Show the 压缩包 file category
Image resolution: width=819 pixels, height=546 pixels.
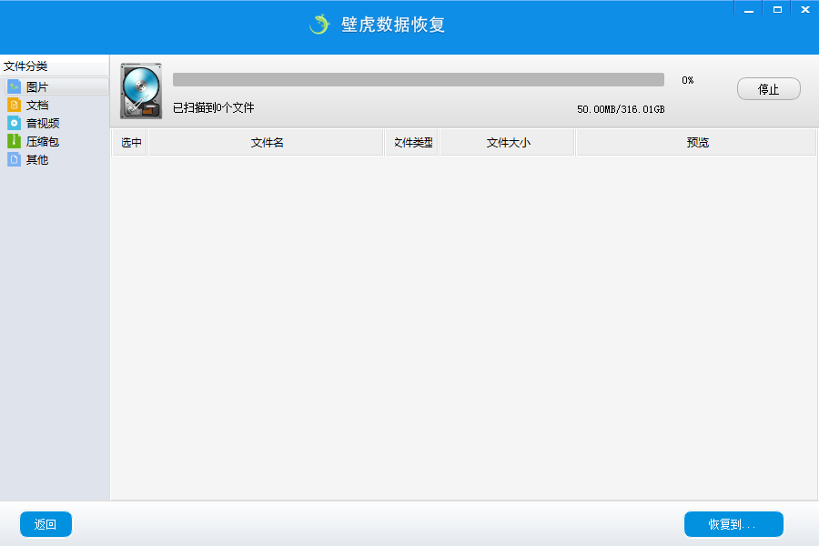click(x=56, y=141)
